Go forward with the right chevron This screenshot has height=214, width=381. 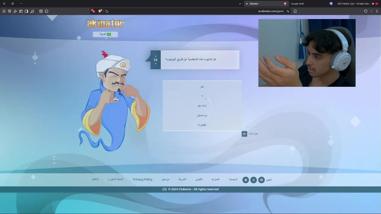pos(377,11)
